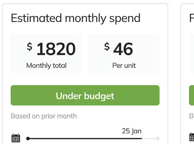Click the 25 Jan date label

point(132,131)
